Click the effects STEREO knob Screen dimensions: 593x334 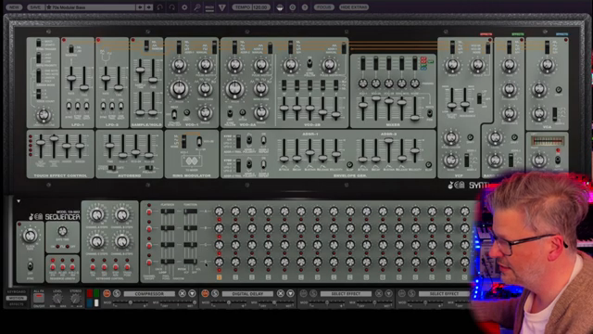pos(76,299)
